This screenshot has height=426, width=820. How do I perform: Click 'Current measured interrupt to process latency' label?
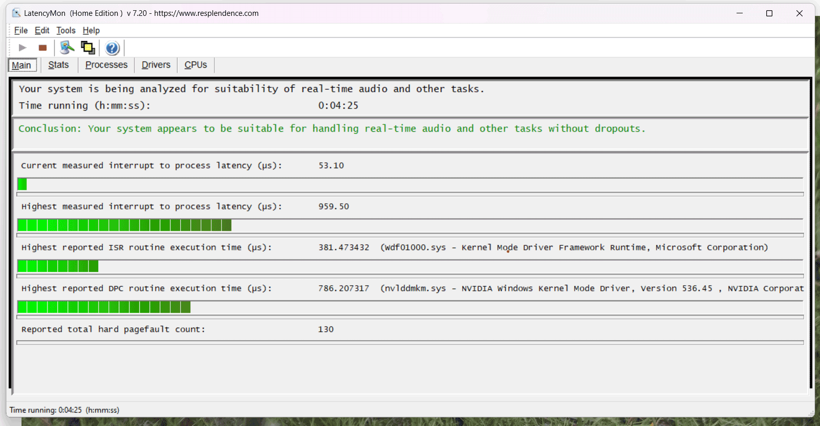152,165
